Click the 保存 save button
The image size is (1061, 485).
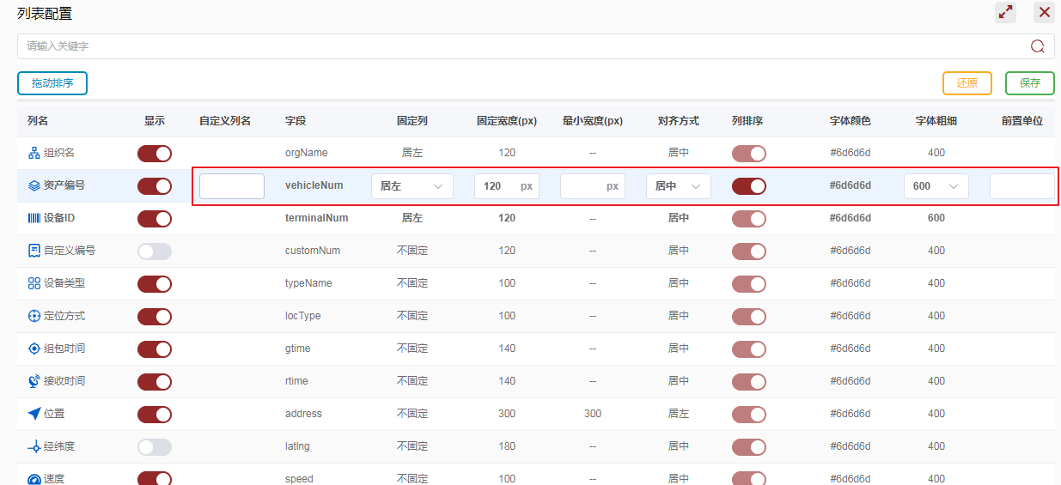point(1029,83)
